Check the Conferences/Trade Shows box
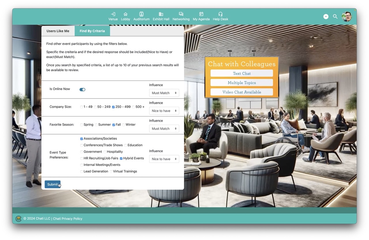Screen dimensions: 369x240 pyautogui.click(x=82, y=145)
